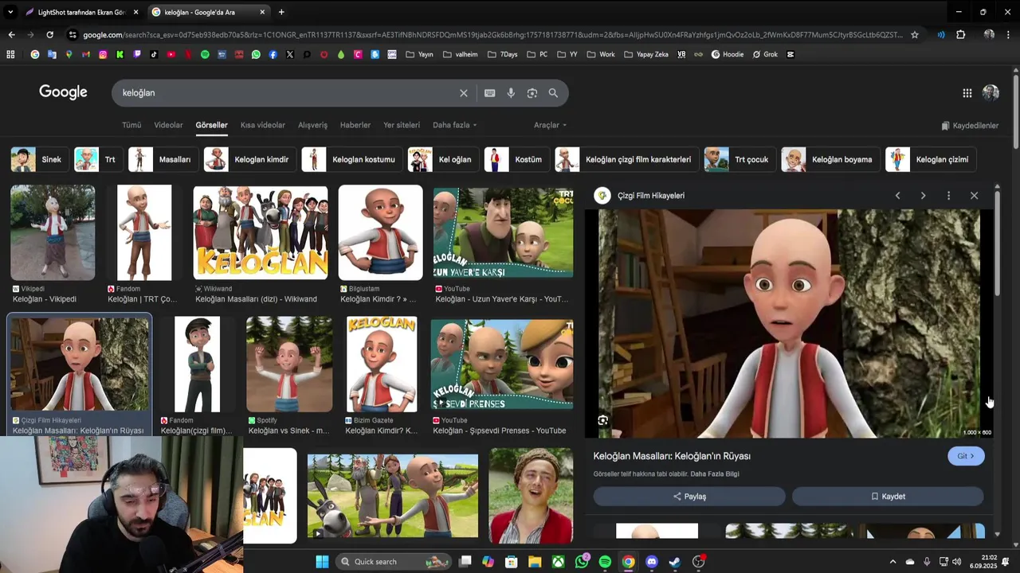Open the Araçlar tools dropdown
The width and height of the screenshot is (1020, 573).
(x=551, y=126)
